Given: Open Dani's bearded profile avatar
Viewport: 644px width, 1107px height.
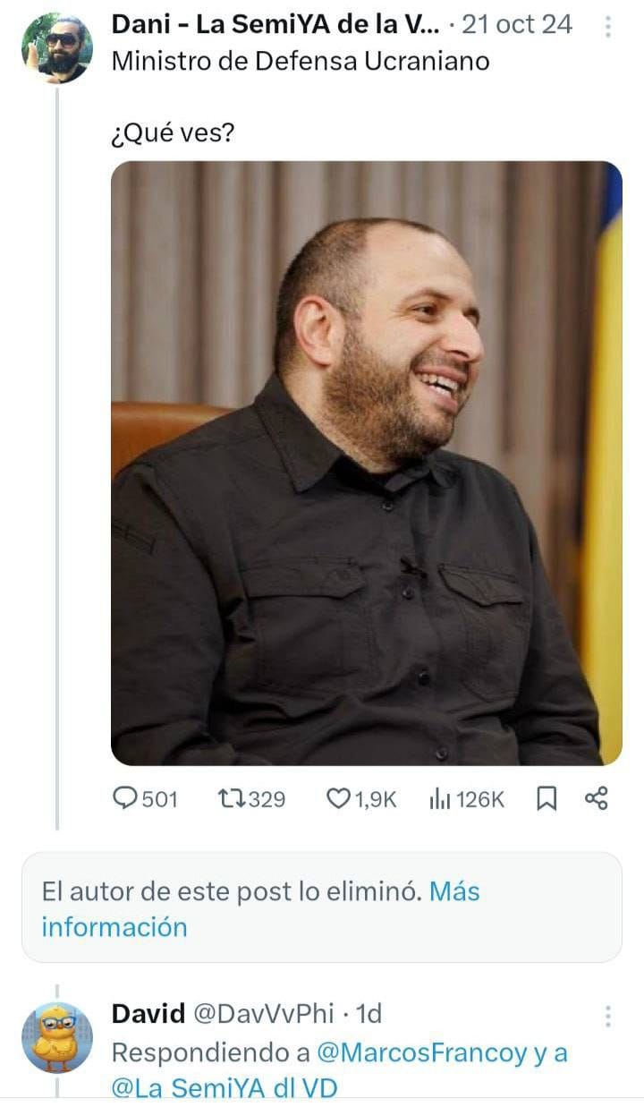Looking at the screenshot, I should 56,47.
